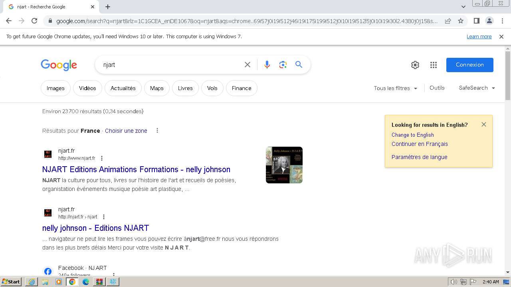Click Choisir une zone link
Image resolution: width=511 pixels, height=287 pixels.
point(126,131)
